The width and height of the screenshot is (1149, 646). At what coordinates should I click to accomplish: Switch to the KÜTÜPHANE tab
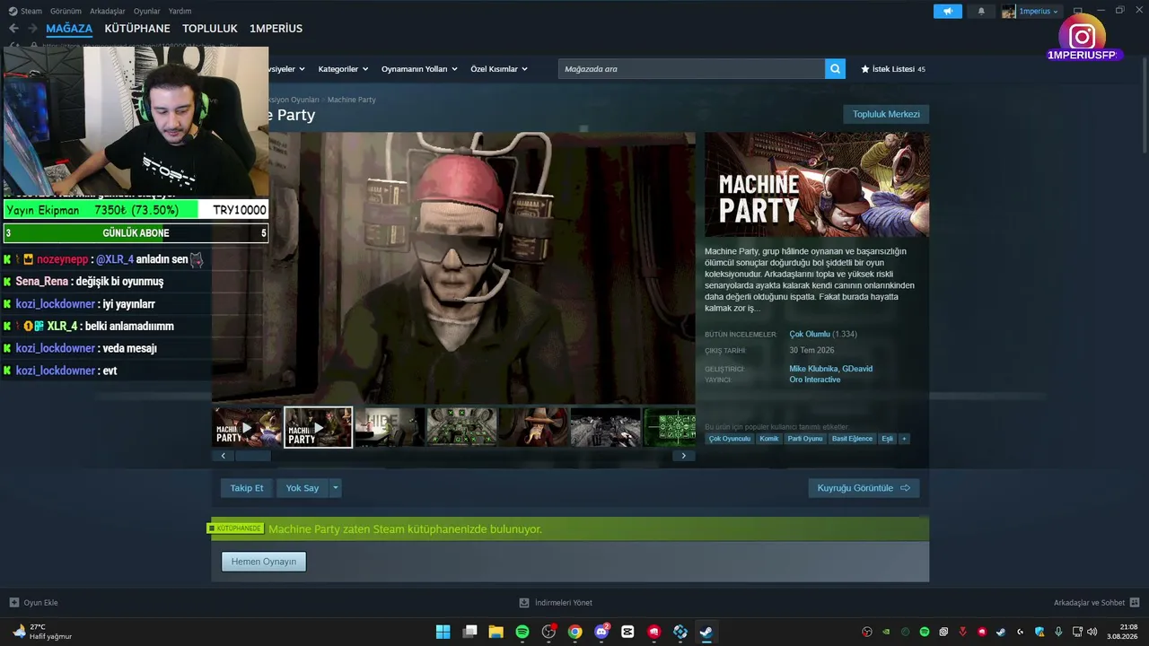[x=137, y=29]
